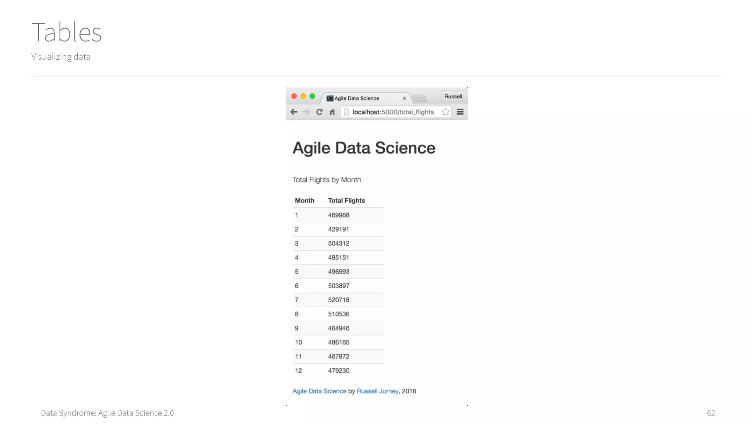Select the cell with value 429191
Screen dimensions: 754x424
tap(338, 229)
